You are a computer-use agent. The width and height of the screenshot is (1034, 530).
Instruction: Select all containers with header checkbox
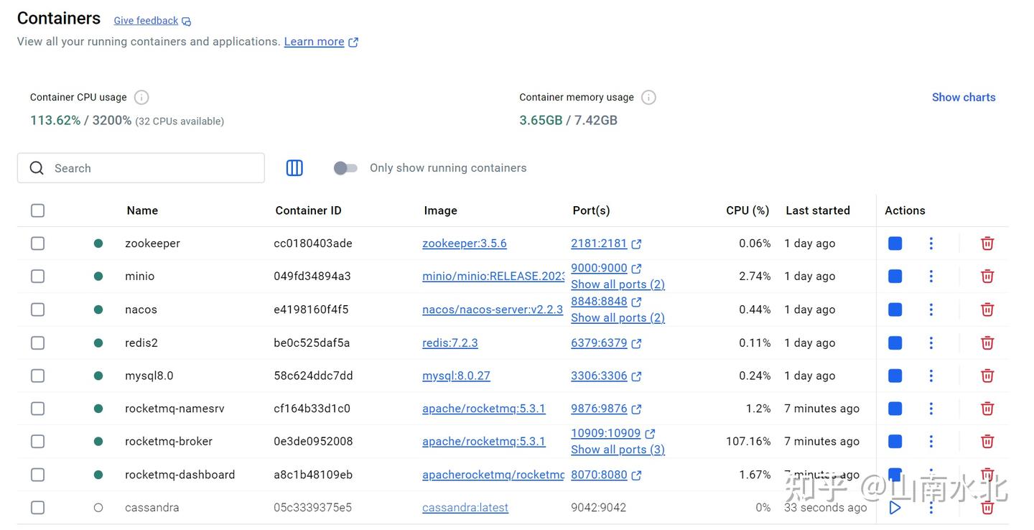point(37,210)
